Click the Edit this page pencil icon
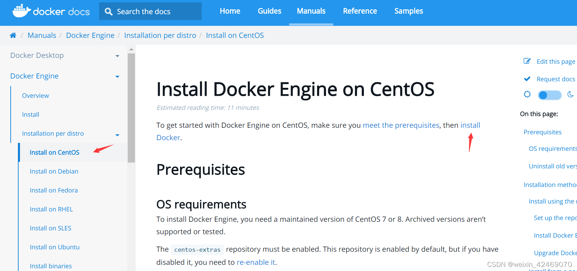 [x=527, y=61]
